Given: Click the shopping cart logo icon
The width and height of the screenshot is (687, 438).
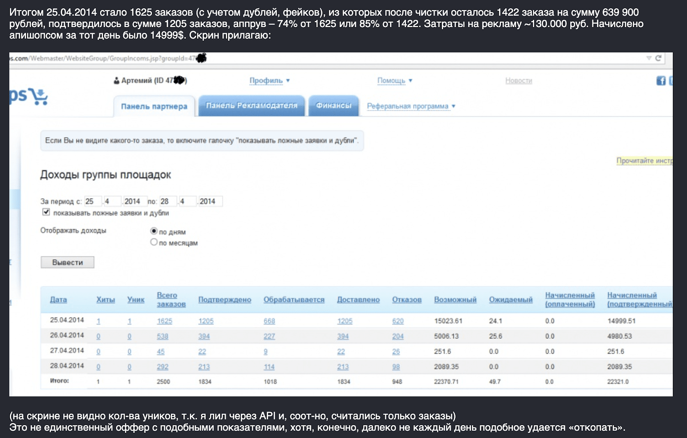Looking at the screenshot, I should click(x=40, y=97).
